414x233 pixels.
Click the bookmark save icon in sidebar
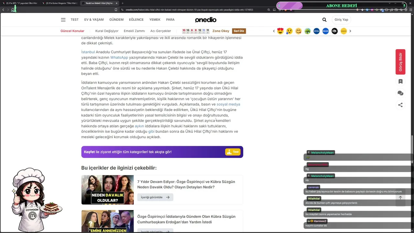point(400,82)
